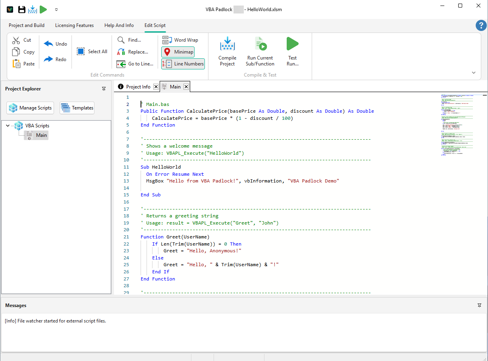Open help via the question mark icon
This screenshot has width=488, height=361.
(481, 25)
